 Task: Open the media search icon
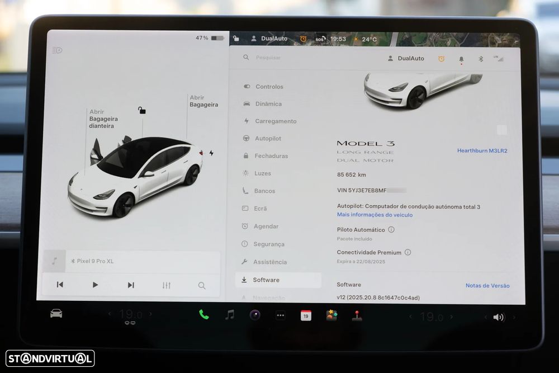(x=202, y=286)
